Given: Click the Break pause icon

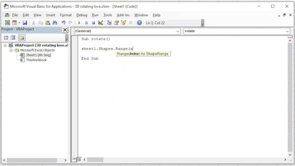Looking at the screenshot, I should pos(86,23).
